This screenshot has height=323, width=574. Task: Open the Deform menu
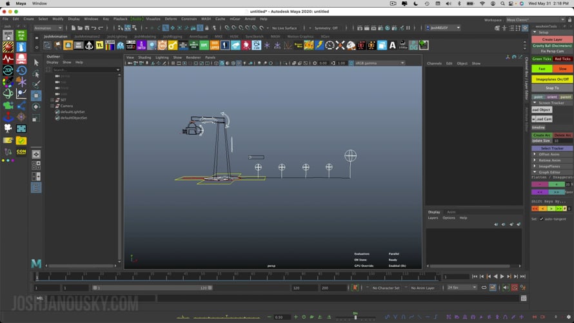(x=170, y=19)
